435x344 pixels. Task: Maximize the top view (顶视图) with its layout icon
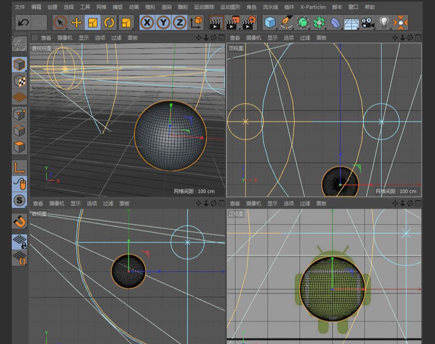tap(418, 38)
